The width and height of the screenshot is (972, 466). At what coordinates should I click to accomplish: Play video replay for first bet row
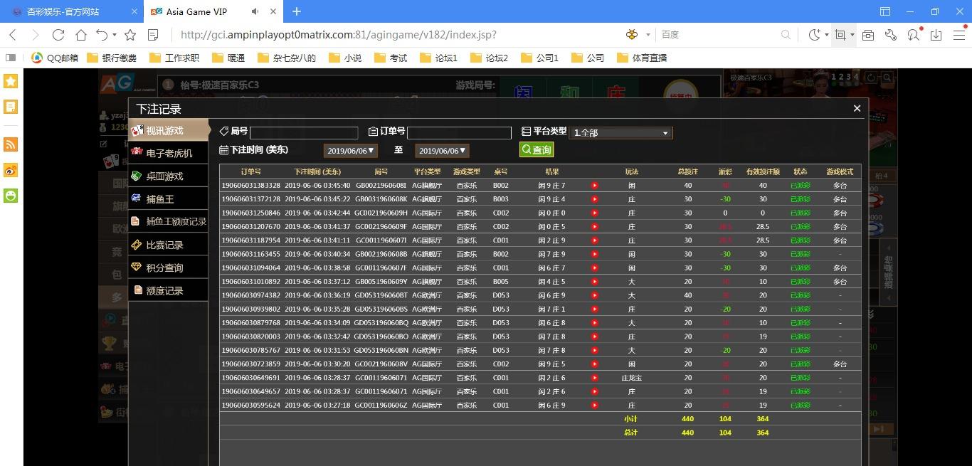595,186
